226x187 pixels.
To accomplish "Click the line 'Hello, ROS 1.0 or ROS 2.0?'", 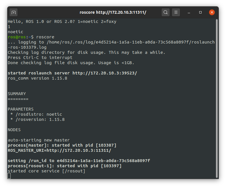I will [x=62, y=21].
